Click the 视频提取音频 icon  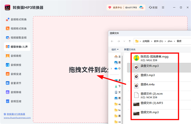(8, 38)
